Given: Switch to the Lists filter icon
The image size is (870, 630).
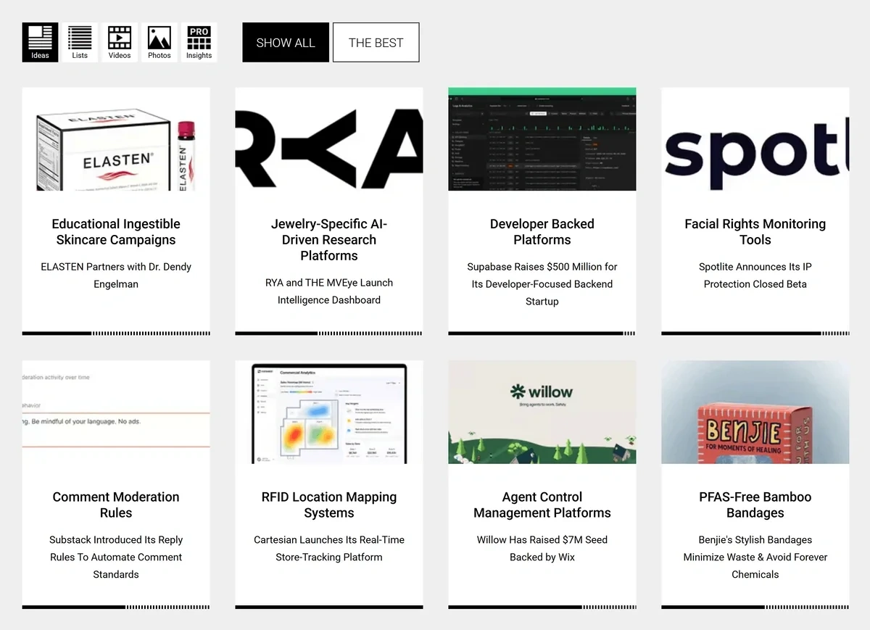Looking at the screenshot, I should (80, 42).
